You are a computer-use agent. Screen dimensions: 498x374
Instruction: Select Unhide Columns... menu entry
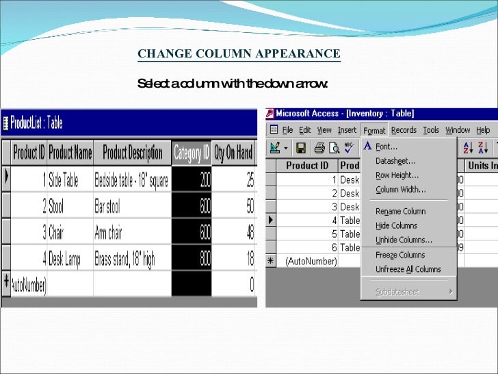pyautogui.click(x=408, y=240)
